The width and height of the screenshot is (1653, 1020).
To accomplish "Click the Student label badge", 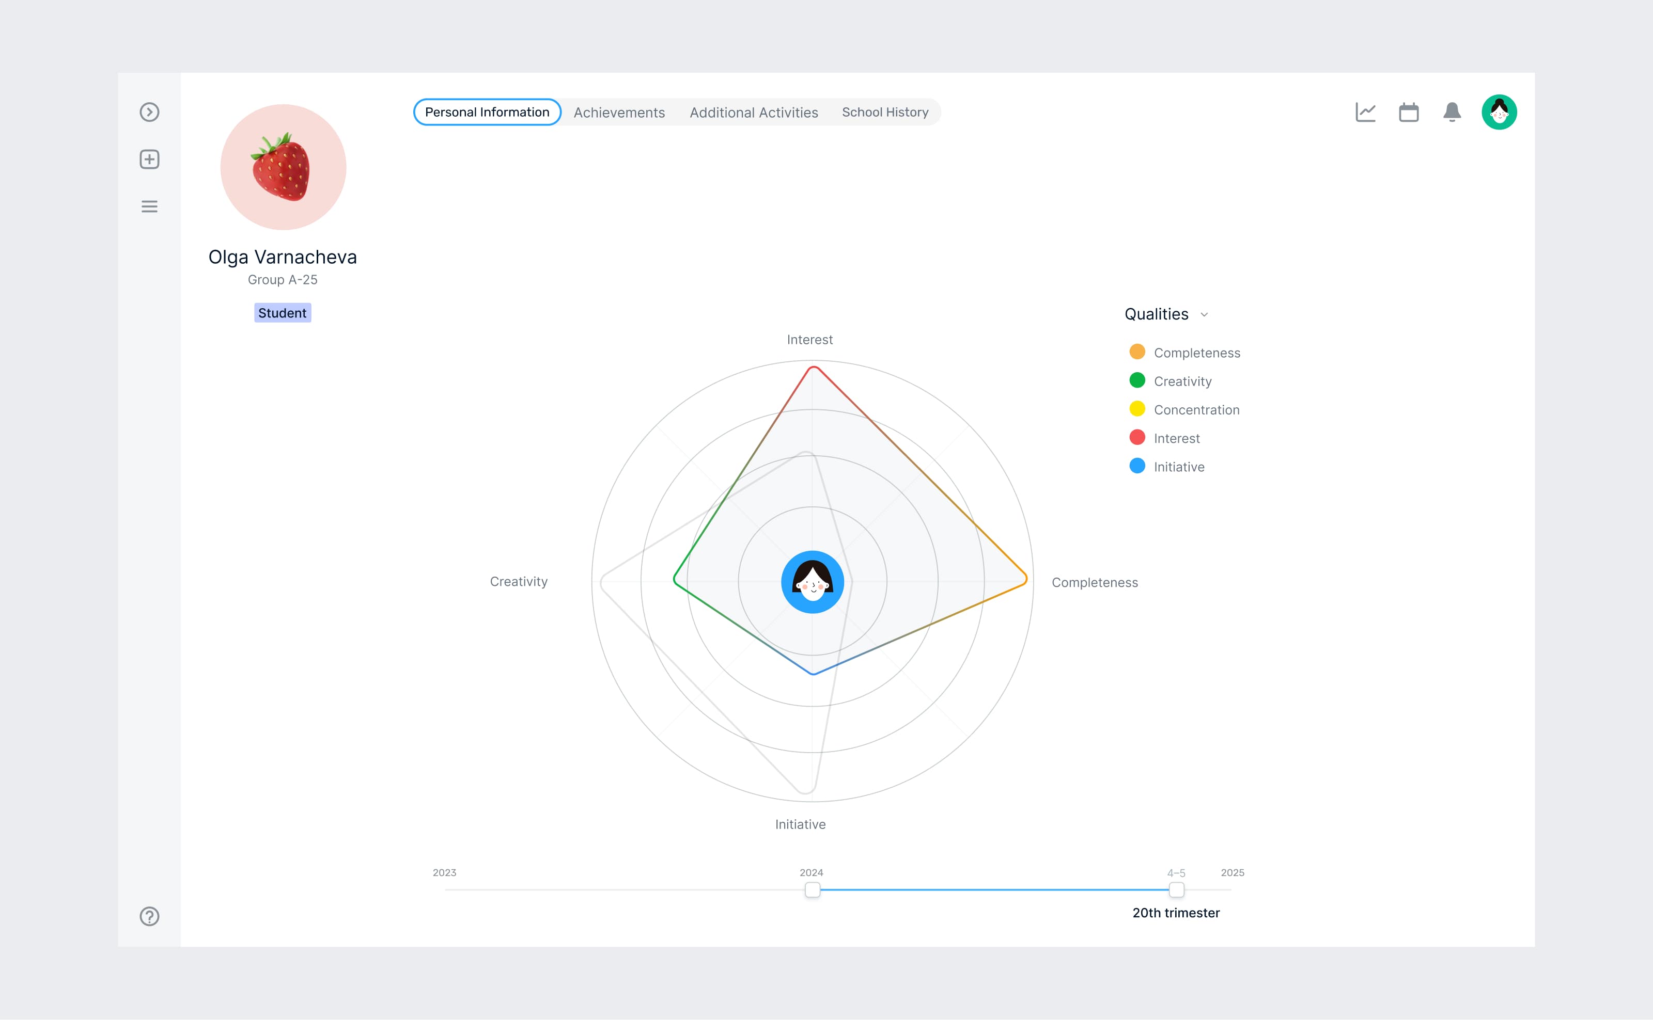I will coord(282,312).
